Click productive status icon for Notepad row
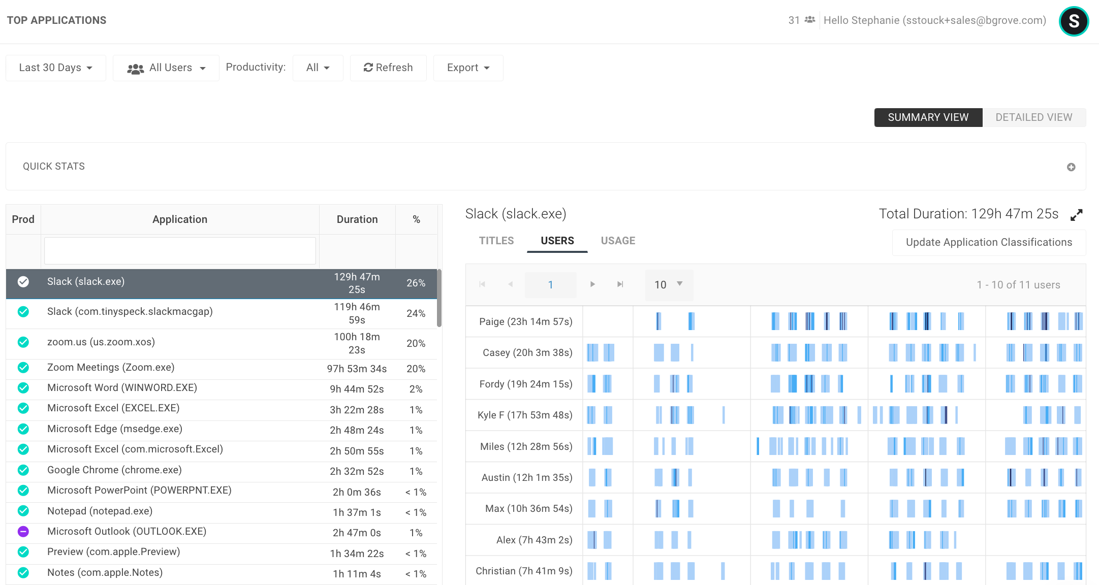1099x585 pixels. [23, 511]
